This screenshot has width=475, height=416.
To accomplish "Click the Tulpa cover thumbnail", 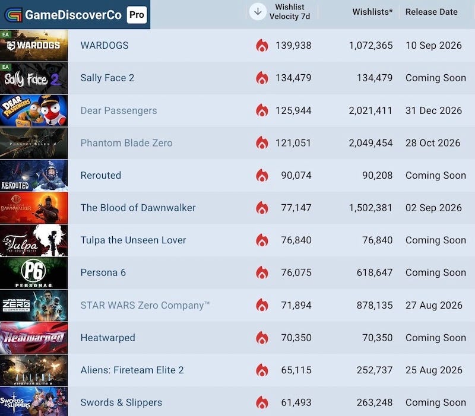I will (34, 240).
